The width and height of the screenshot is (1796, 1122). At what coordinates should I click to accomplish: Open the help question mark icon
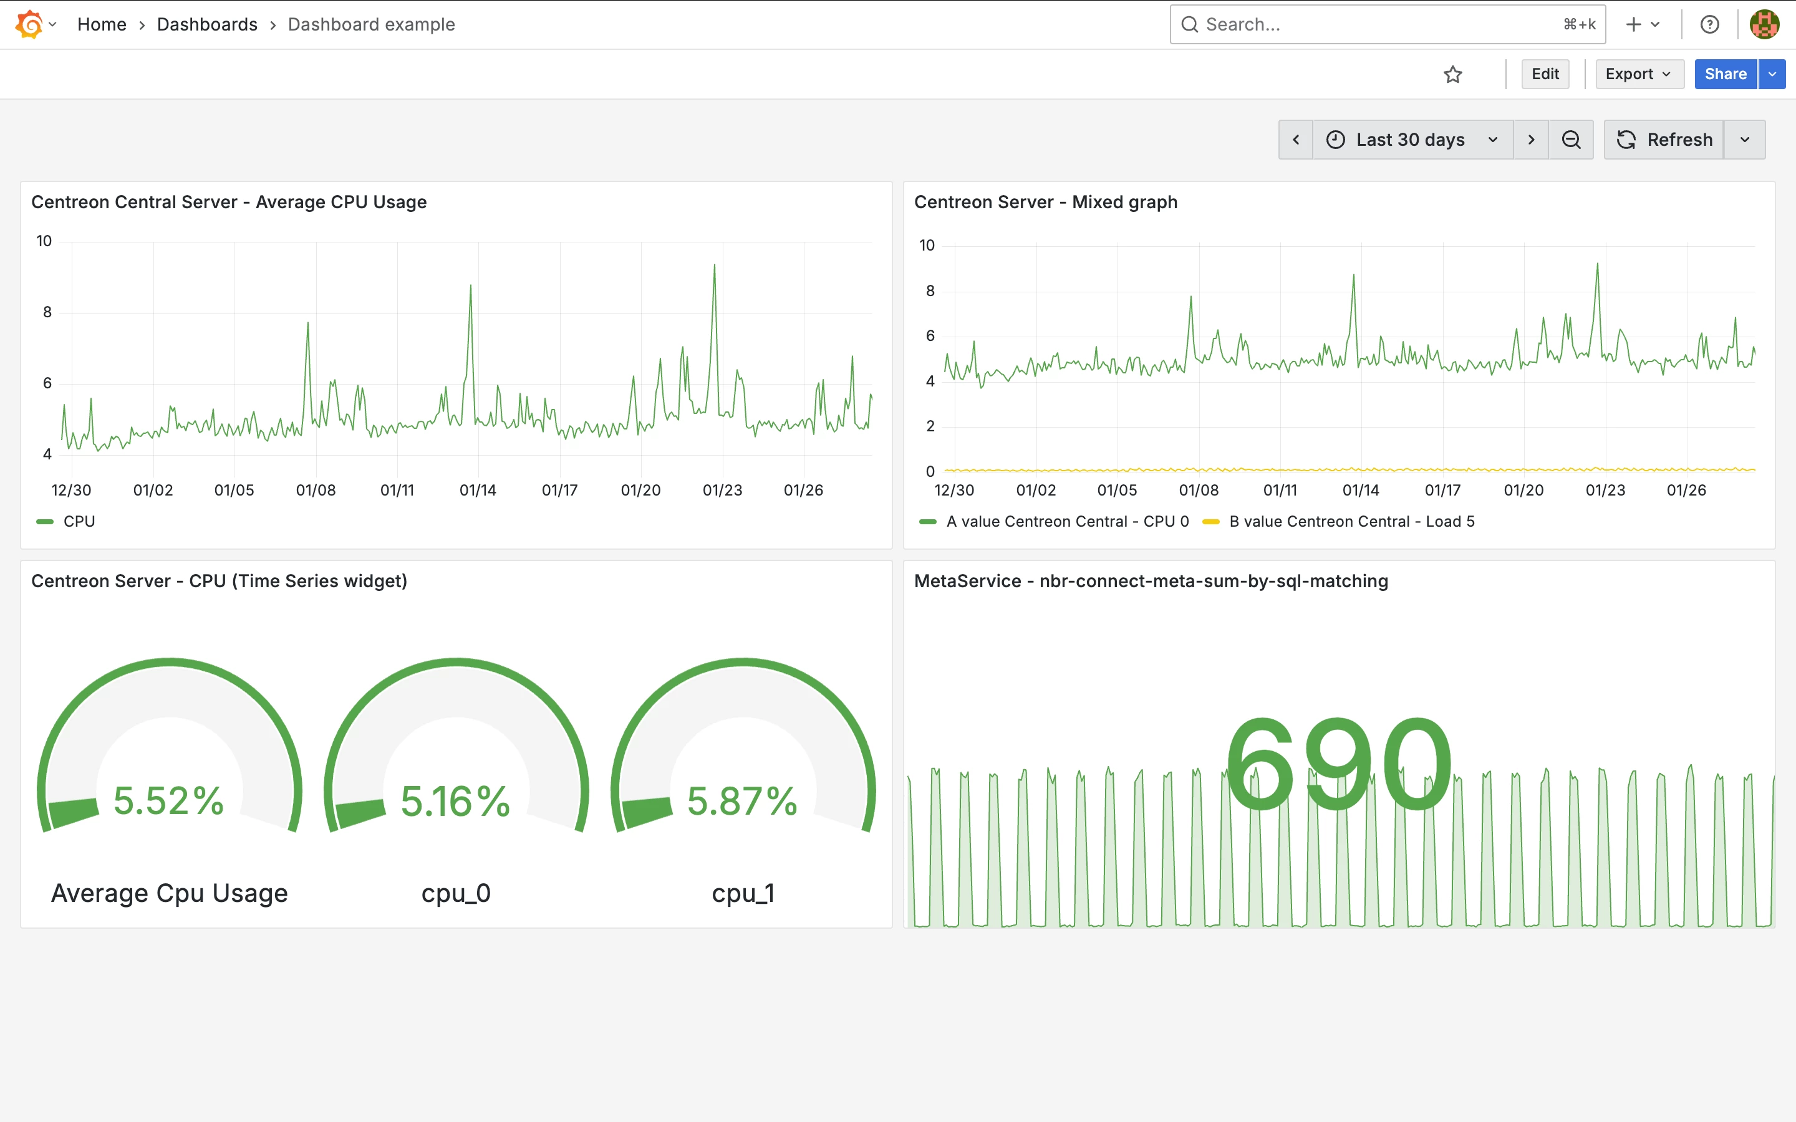(1709, 24)
